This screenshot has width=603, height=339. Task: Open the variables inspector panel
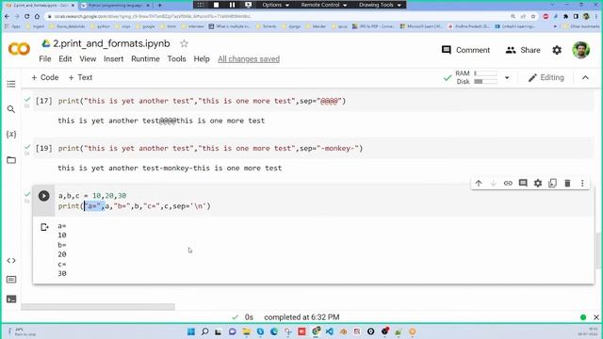11,134
